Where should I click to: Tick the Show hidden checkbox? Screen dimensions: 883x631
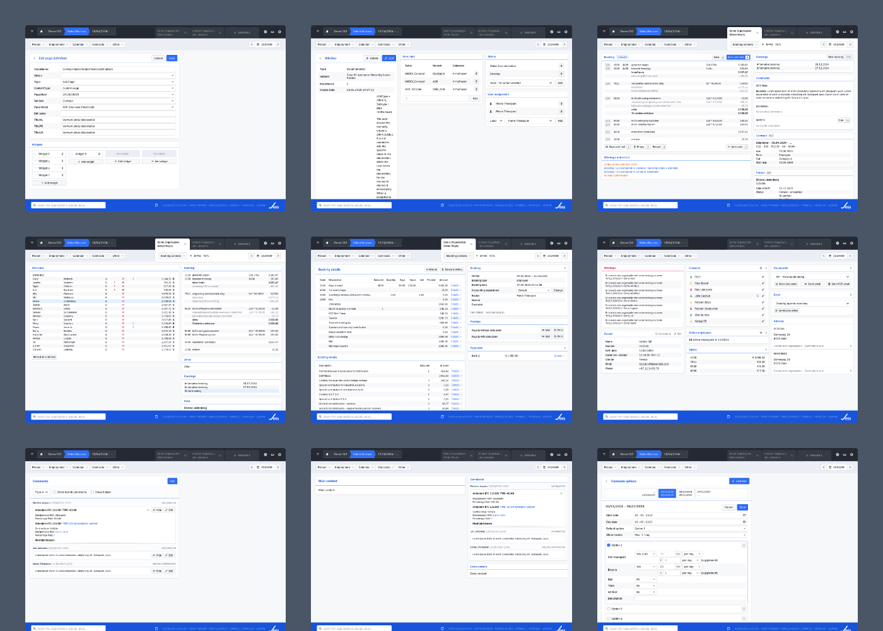pyautogui.click(x=93, y=492)
